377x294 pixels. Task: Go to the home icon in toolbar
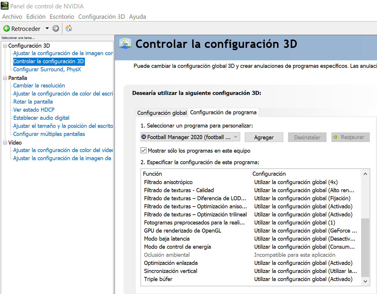[69, 28]
